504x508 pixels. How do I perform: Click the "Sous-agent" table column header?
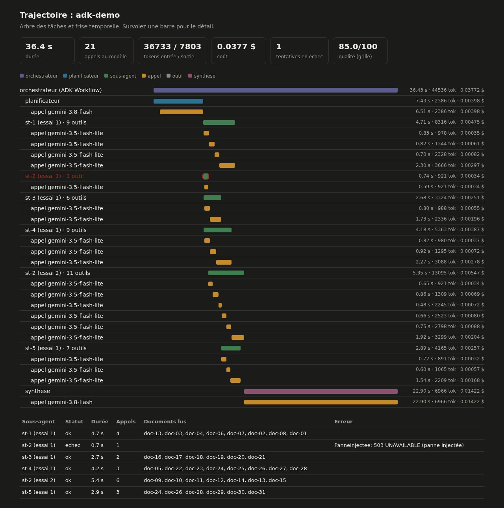tap(38, 422)
